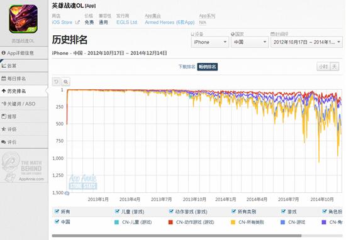Screen dimensions: 346x240
Task: Select 每日排名 calendar icon in sidebar
Action: pyautogui.click(x=4, y=79)
